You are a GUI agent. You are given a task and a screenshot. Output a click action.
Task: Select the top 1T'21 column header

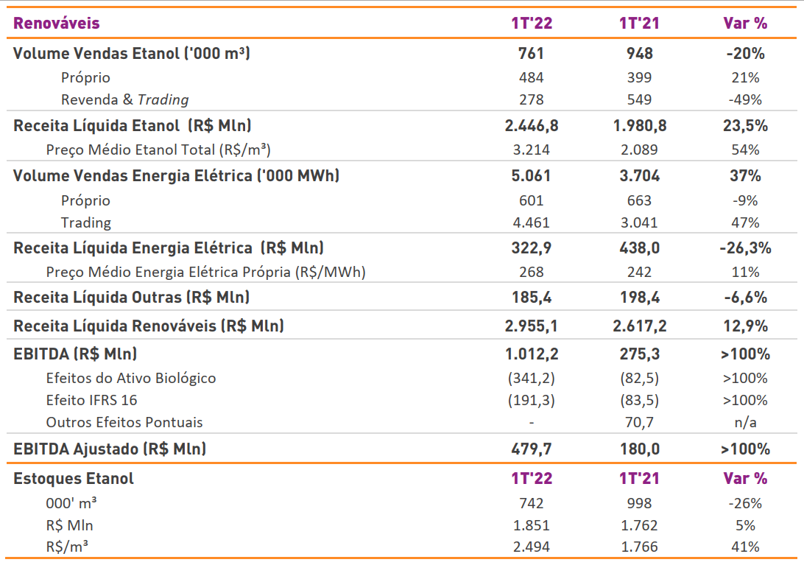639,23
